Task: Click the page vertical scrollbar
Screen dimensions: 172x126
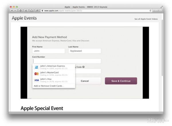Action: (162, 48)
